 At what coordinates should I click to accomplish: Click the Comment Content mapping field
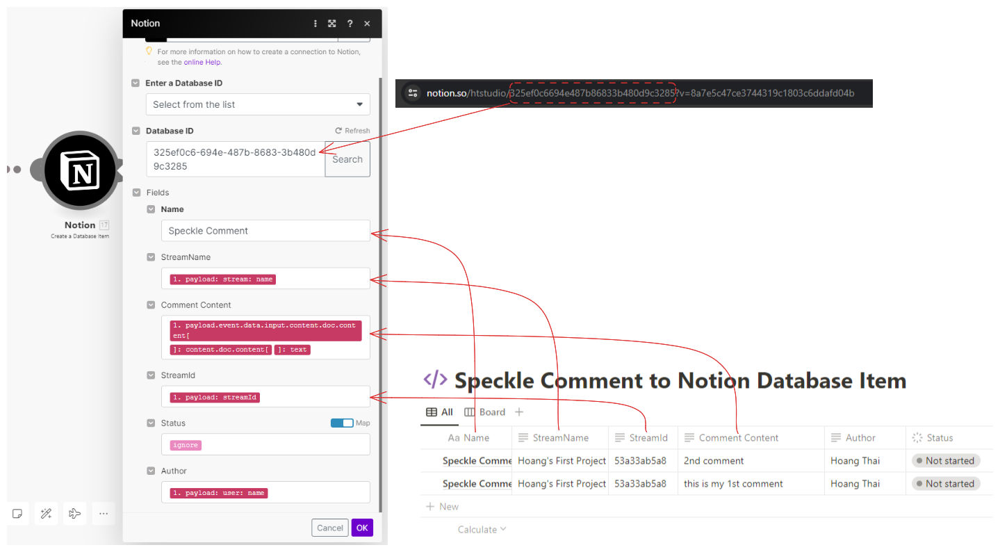click(x=265, y=337)
